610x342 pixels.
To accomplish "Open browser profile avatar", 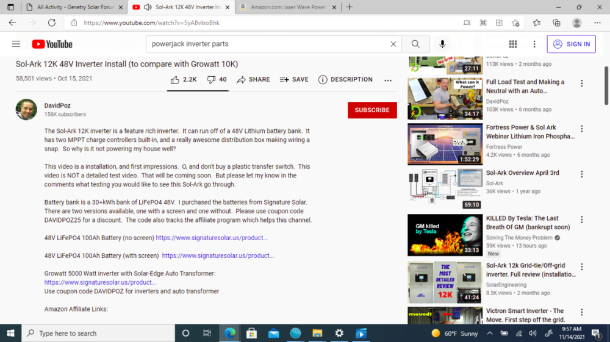I will pyautogui.click(x=576, y=23).
